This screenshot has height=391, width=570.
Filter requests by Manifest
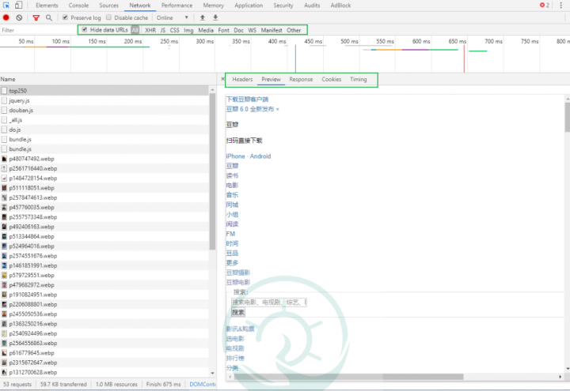[272, 30]
